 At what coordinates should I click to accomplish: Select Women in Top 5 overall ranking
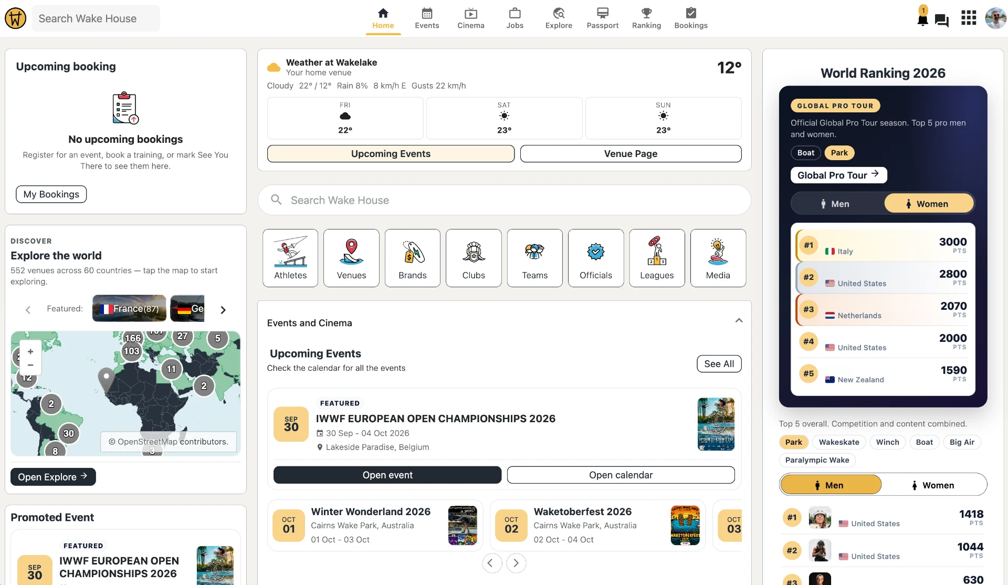pyautogui.click(x=934, y=485)
